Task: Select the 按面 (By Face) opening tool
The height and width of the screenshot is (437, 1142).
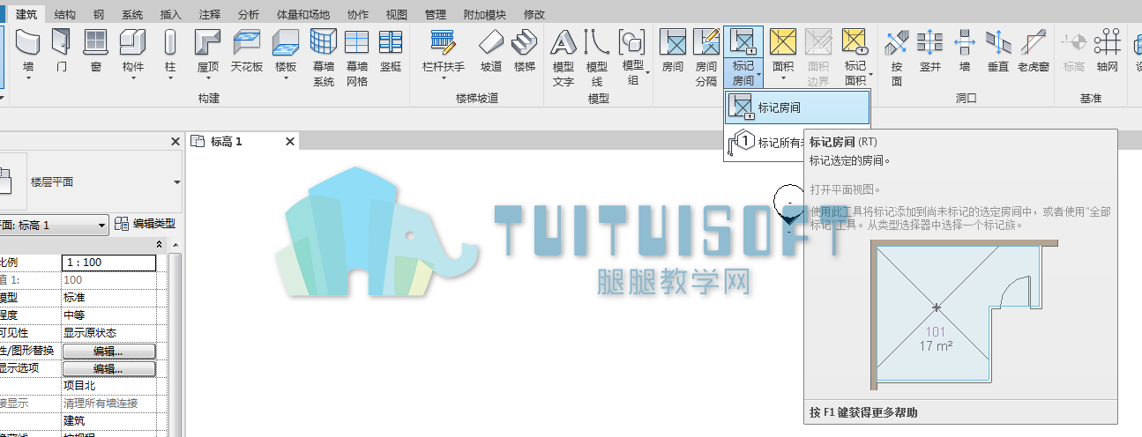Action: point(897,57)
